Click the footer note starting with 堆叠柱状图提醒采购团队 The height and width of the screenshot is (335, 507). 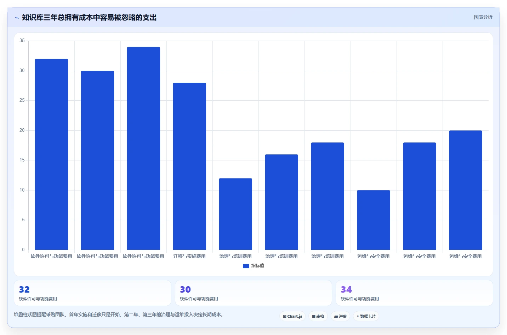(x=120, y=315)
